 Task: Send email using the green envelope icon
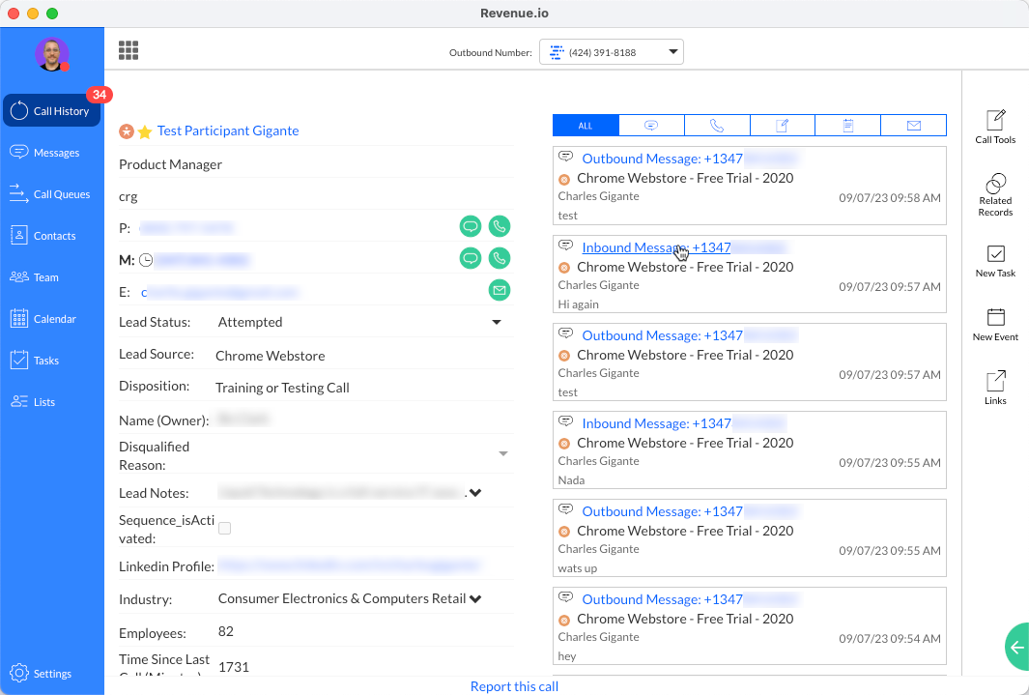coord(500,290)
